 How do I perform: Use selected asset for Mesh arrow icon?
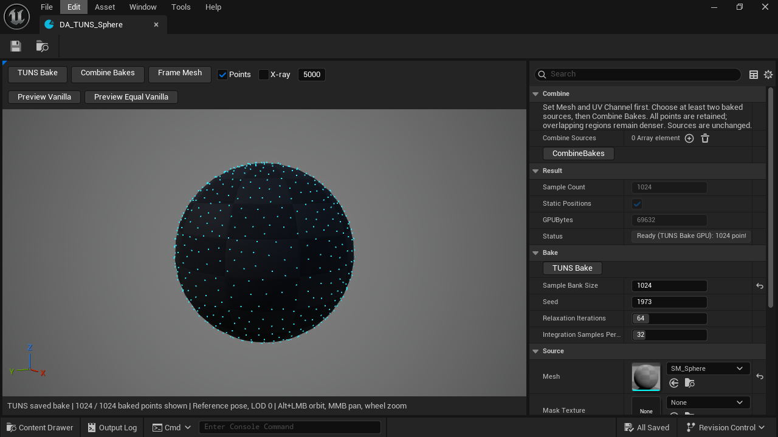[674, 383]
